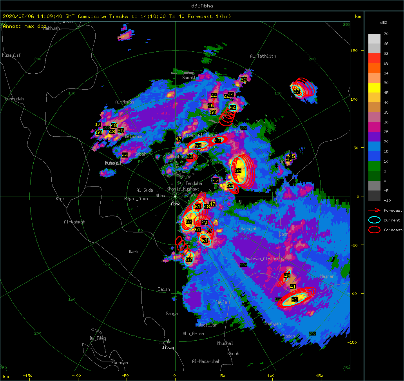Click the Najran city label
Screen dimensions: 404x381
[327, 276]
